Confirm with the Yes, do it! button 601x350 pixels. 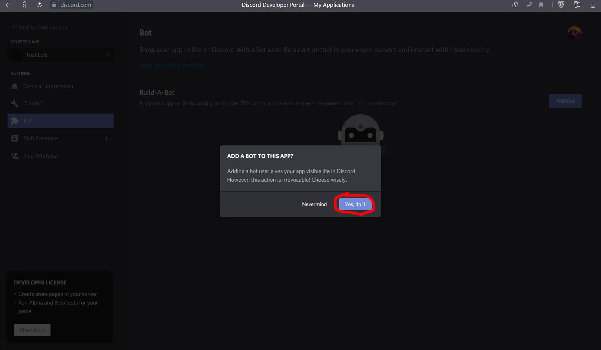point(355,204)
